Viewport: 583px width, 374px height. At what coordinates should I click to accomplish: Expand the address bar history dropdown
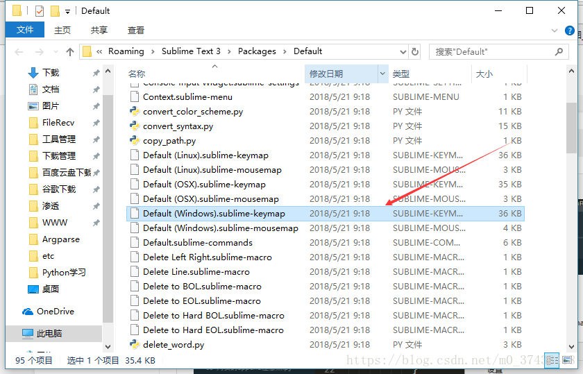tap(403, 52)
